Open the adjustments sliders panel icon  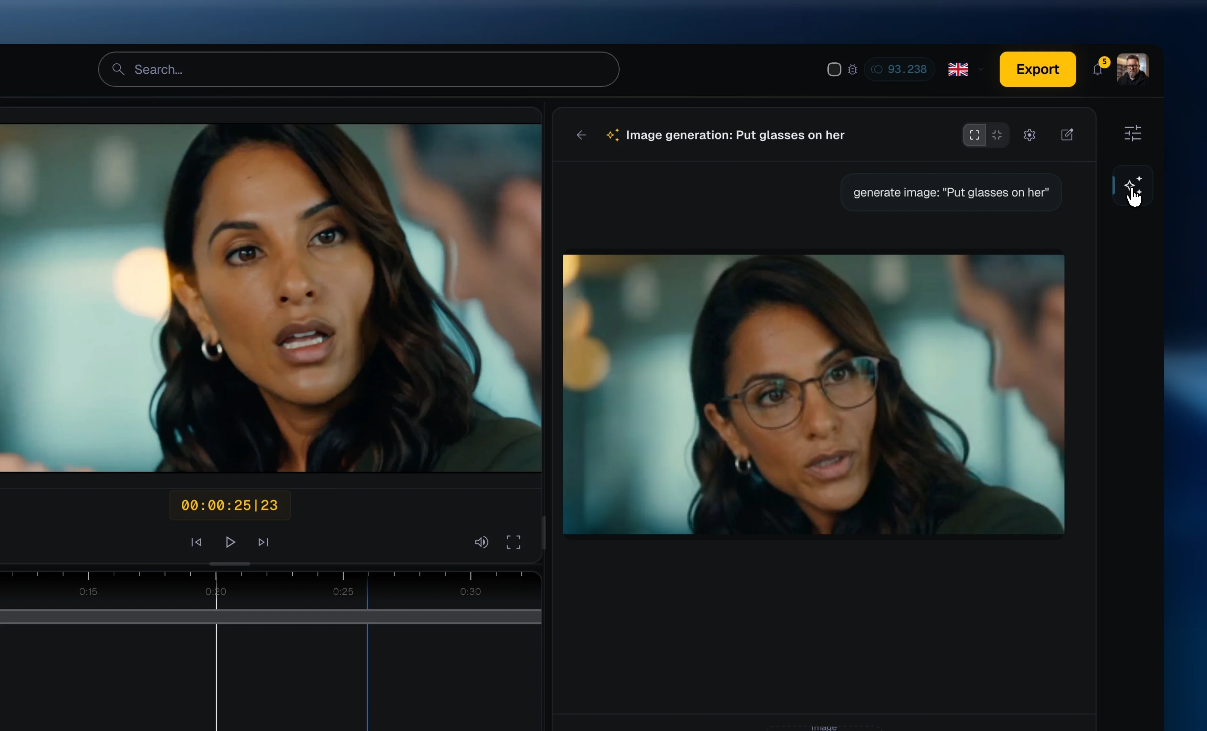[1133, 133]
